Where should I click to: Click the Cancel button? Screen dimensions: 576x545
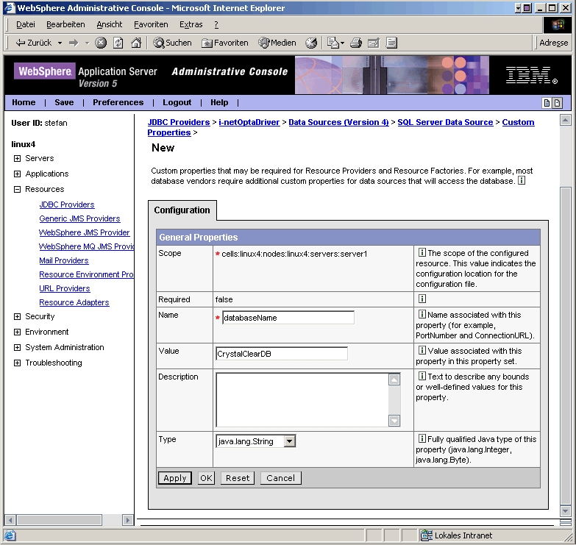tap(281, 478)
